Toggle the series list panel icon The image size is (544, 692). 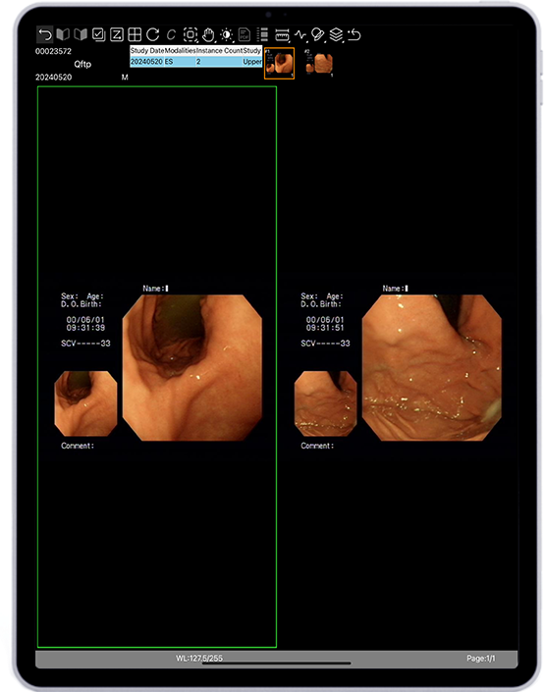click(263, 34)
